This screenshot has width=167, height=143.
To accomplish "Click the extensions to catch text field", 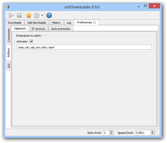I will pos(84,47).
